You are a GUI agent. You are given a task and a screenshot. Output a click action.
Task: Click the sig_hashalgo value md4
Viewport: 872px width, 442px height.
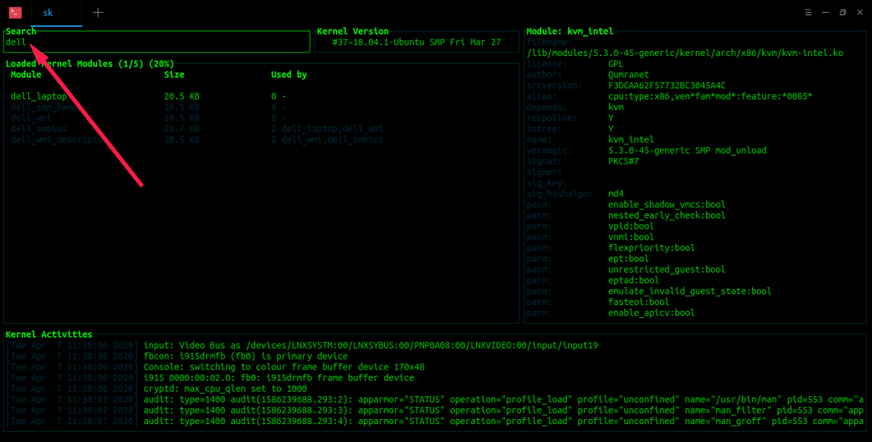point(616,194)
